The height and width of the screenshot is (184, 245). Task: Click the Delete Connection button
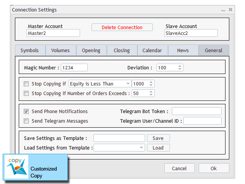click(x=122, y=27)
